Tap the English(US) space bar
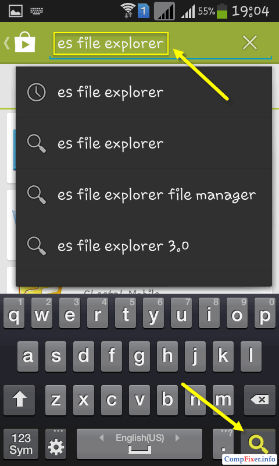 click(x=139, y=444)
